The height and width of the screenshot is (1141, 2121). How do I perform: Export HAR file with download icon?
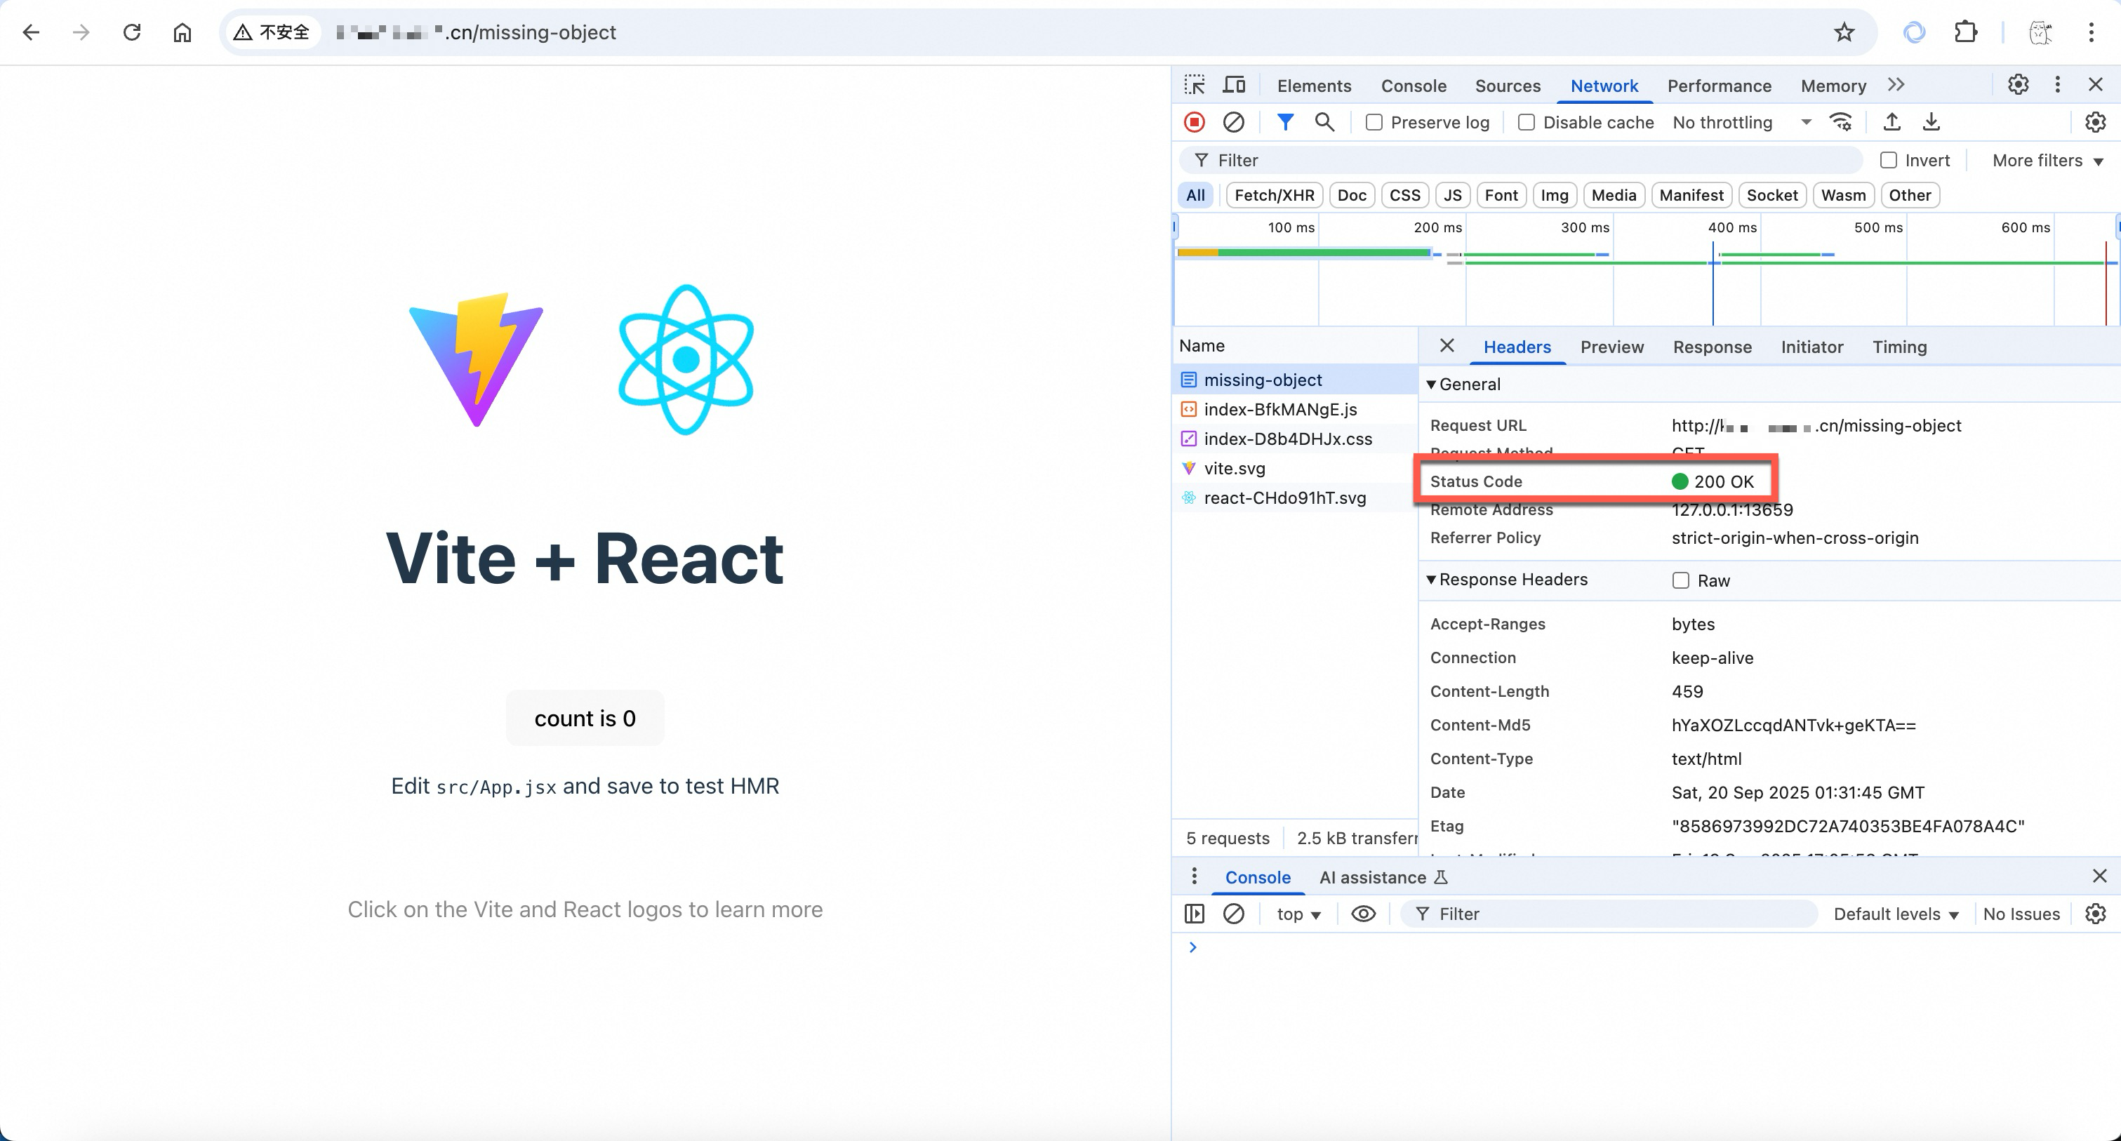(x=1931, y=123)
